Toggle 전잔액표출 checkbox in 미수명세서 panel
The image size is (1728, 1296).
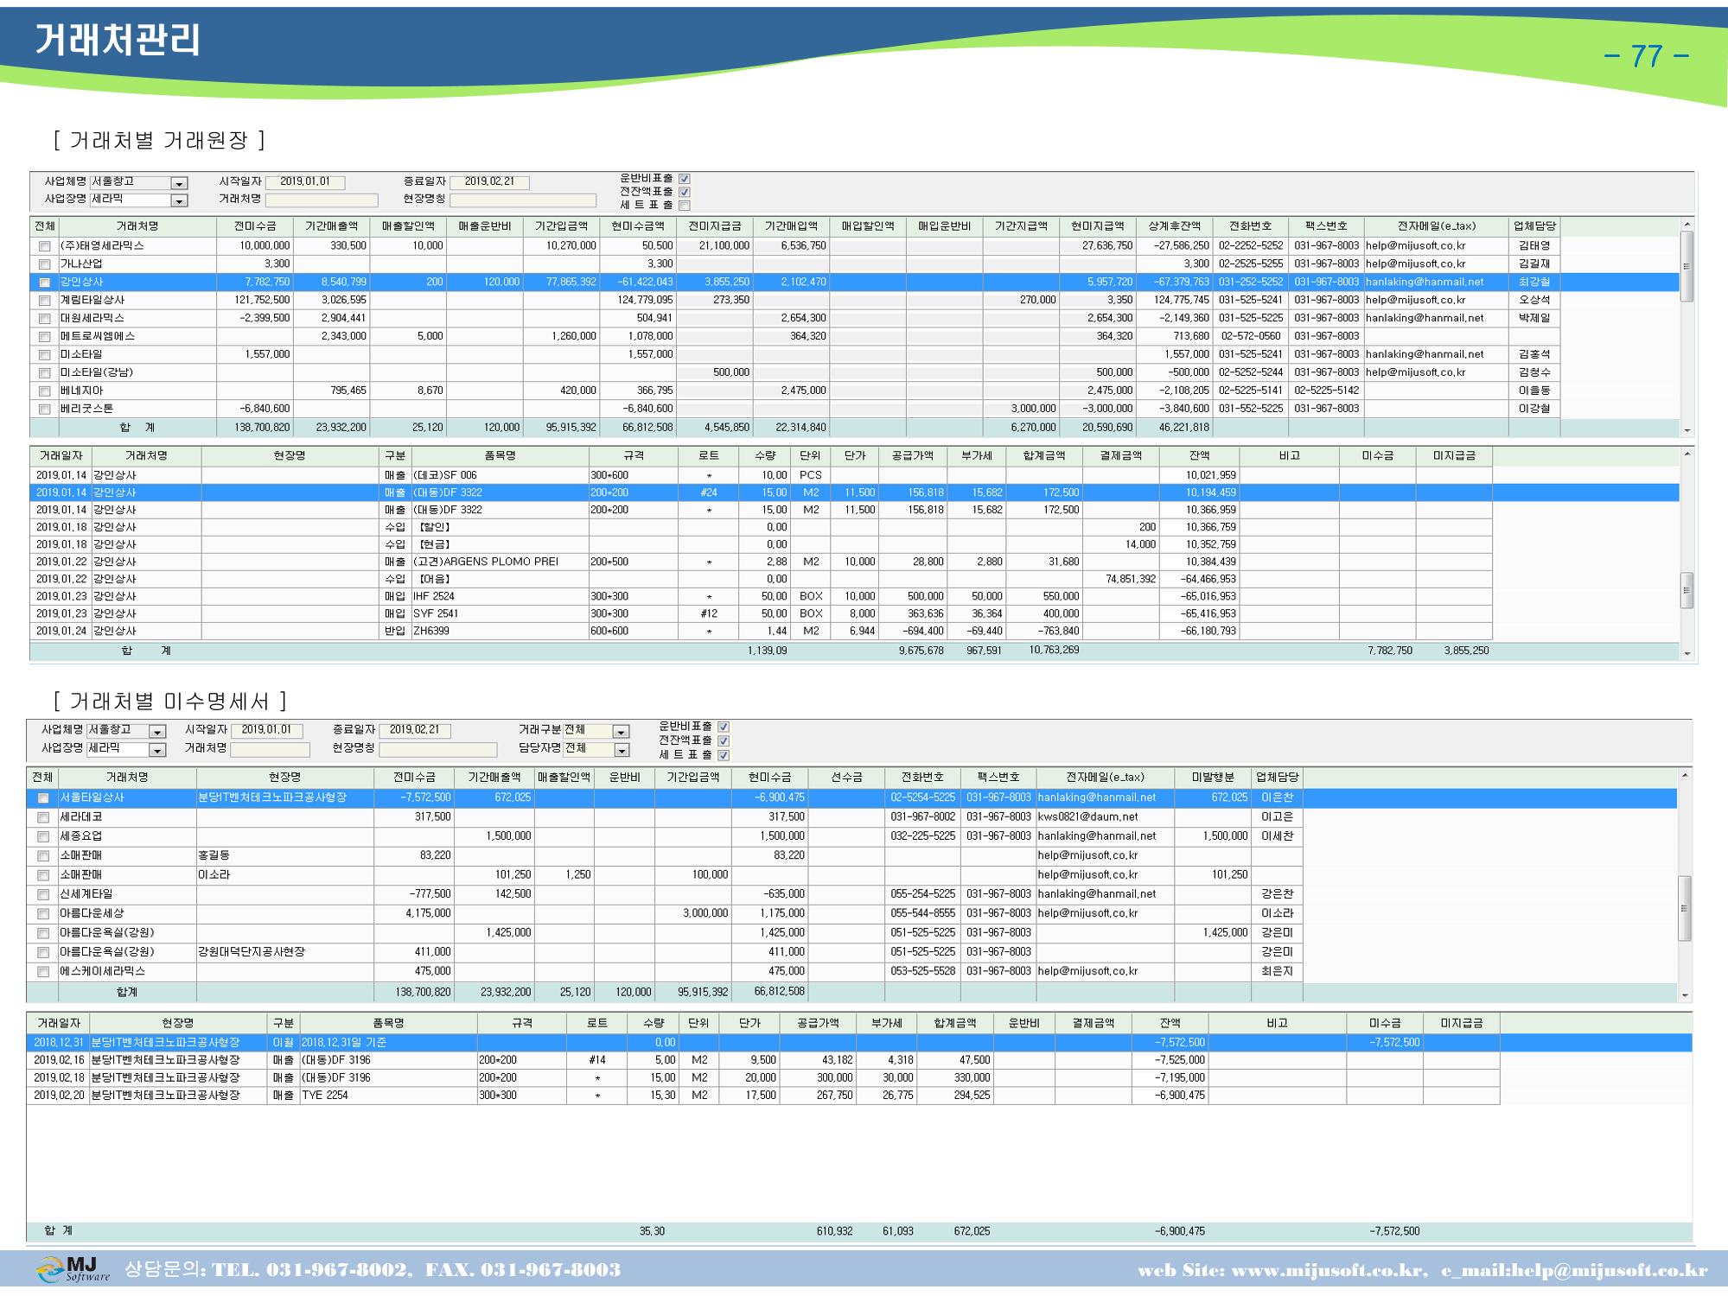pyautogui.click(x=724, y=740)
